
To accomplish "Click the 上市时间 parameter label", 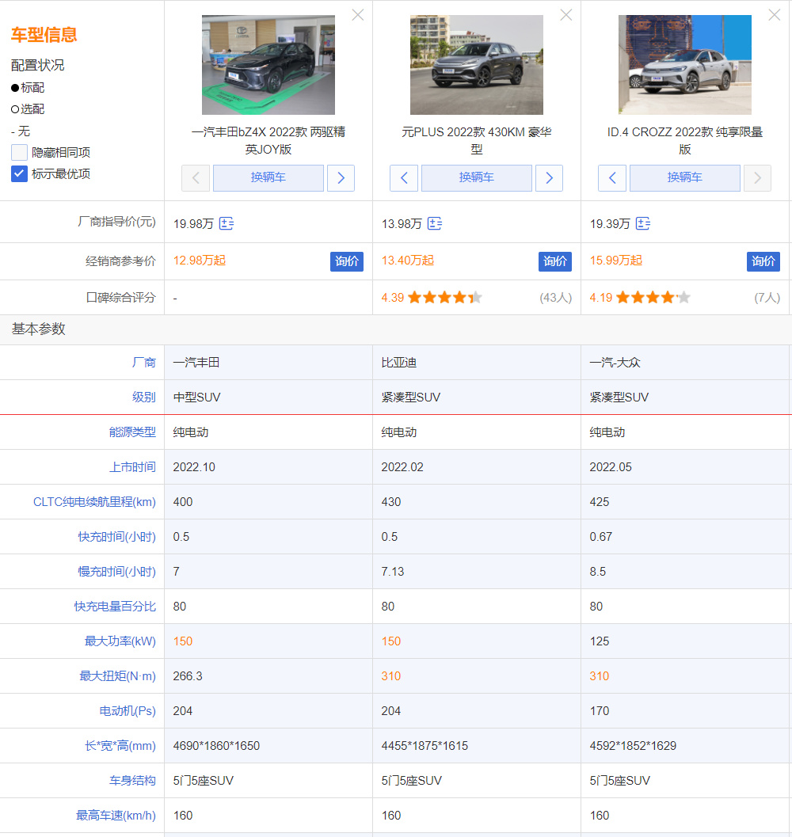I will pyautogui.click(x=132, y=467).
